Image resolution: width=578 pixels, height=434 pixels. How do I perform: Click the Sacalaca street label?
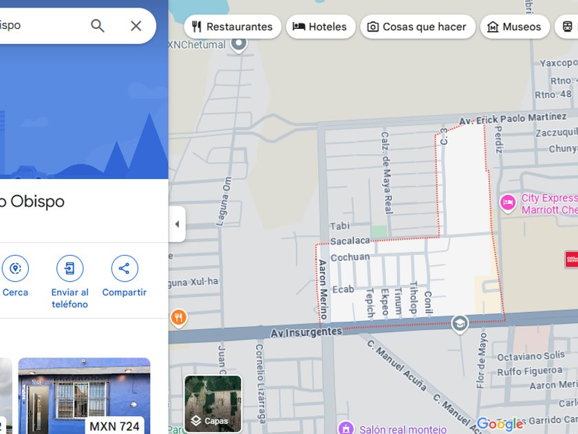coord(350,241)
